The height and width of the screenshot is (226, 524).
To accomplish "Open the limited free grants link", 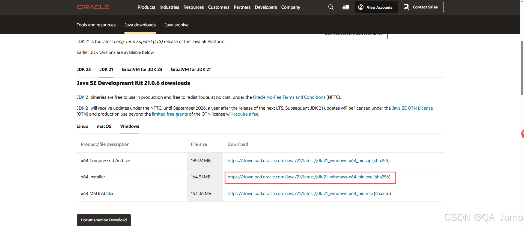I will point(170,114).
